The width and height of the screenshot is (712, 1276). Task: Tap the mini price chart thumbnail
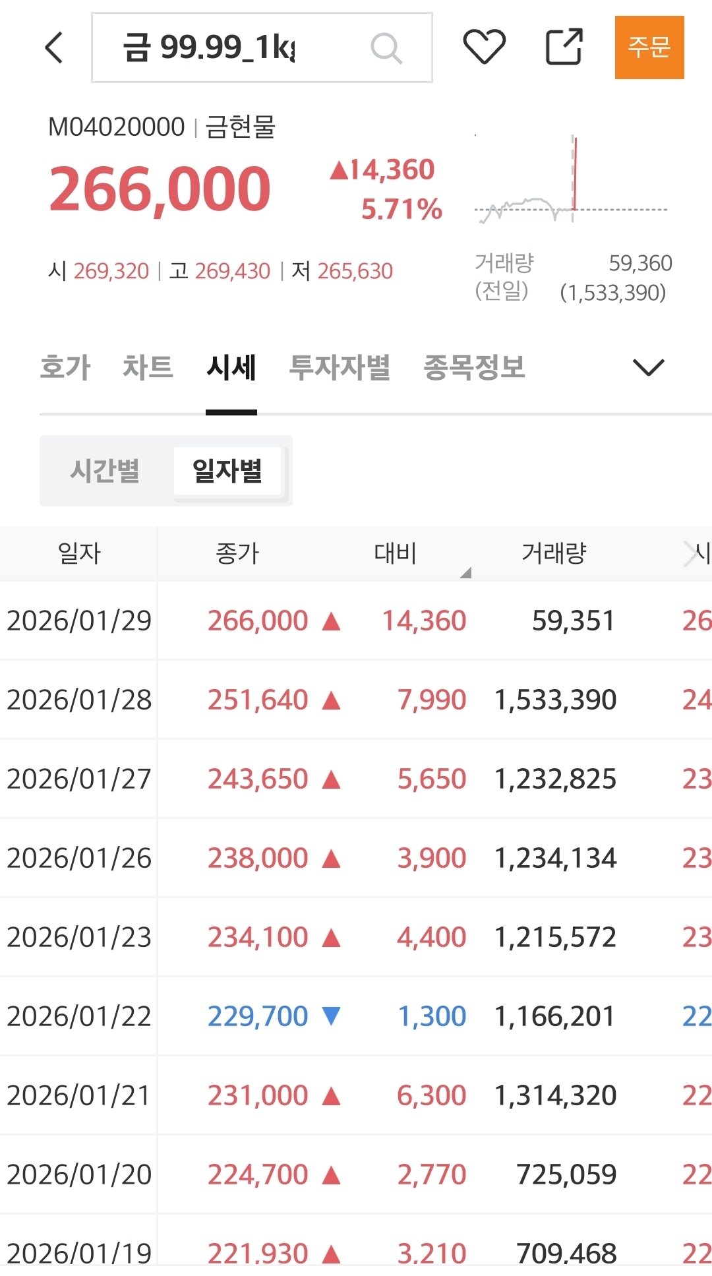pos(571,179)
